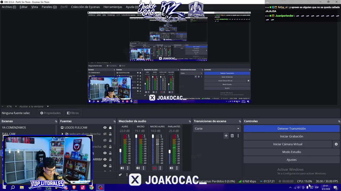
Task: Open Ajustes settings
Action: [x=291, y=160]
